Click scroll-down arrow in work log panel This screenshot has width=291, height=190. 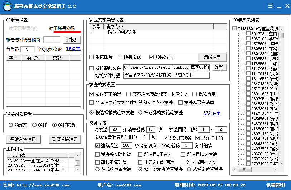(x=77, y=171)
